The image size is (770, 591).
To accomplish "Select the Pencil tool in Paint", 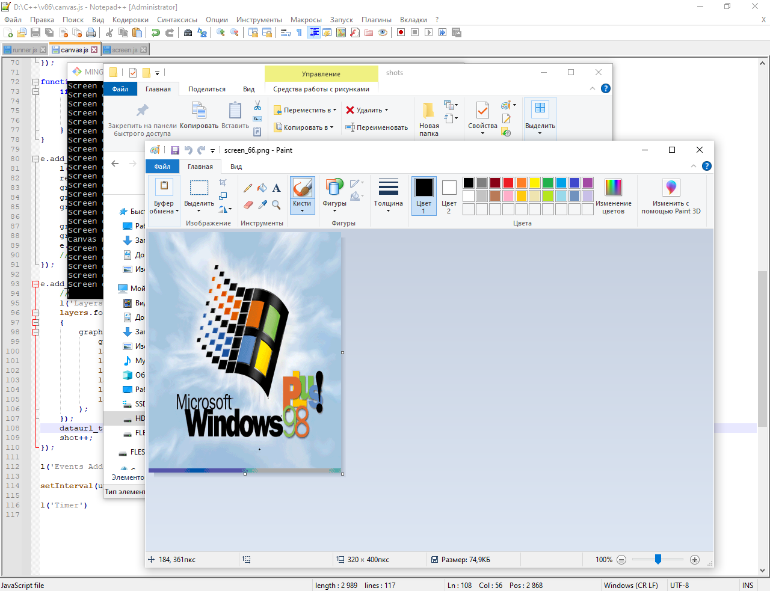I will [x=248, y=187].
